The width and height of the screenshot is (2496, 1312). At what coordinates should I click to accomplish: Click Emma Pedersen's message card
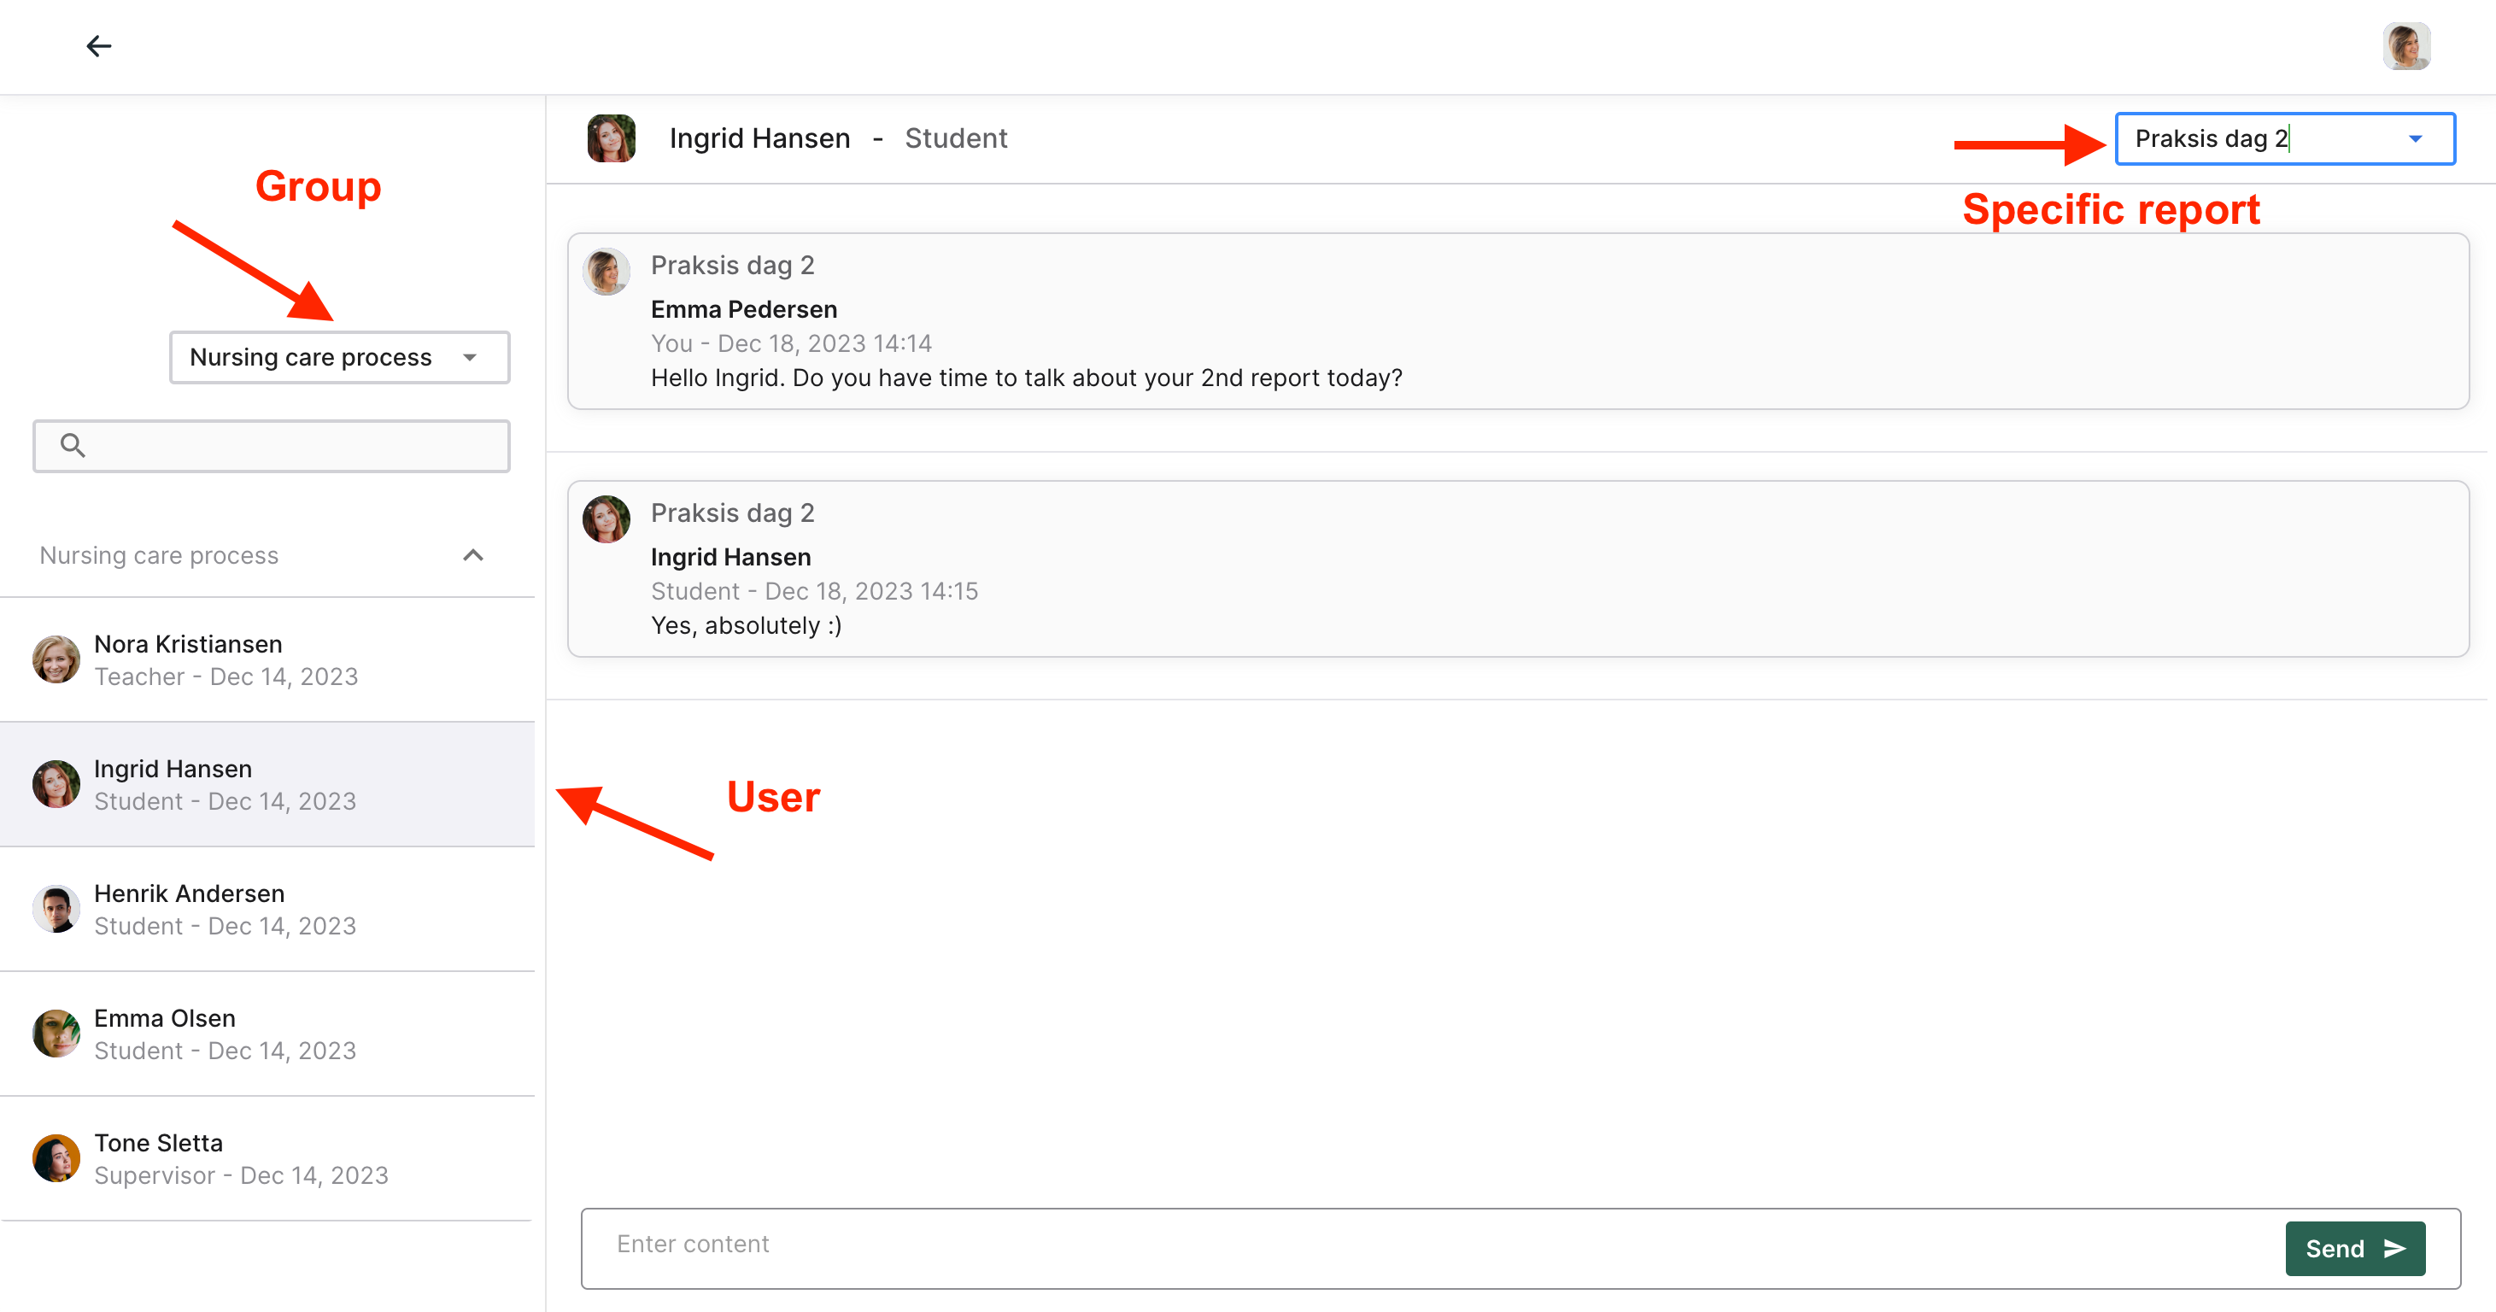pyautogui.click(x=1517, y=322)
